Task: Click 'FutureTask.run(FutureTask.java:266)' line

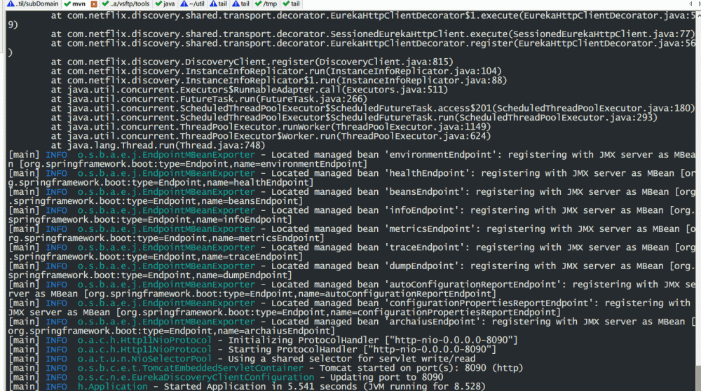Action: click(x=209, y=100)
